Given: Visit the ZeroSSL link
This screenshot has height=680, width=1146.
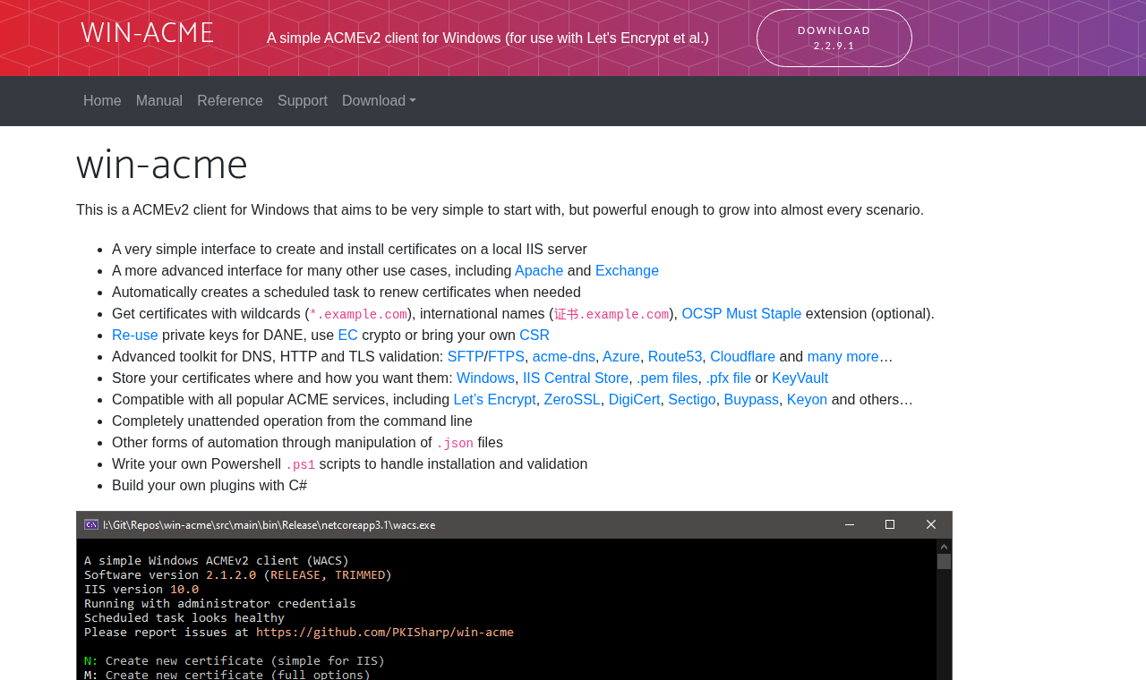Looking at the screenshot, I should (x=572, y=400).
